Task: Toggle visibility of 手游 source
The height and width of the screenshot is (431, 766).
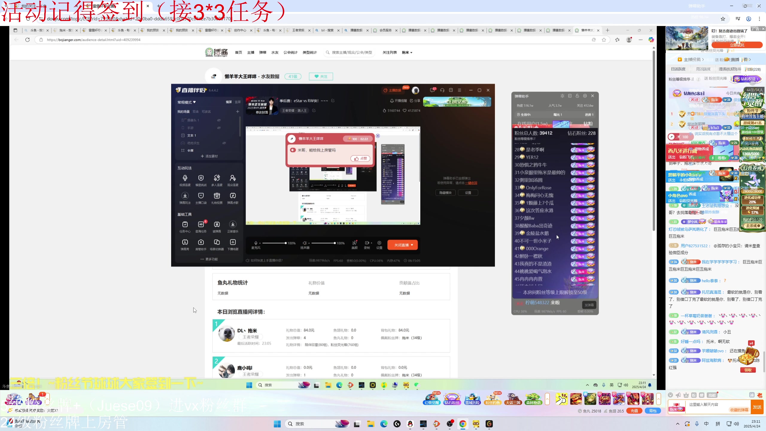Action: (x=219, y=128)
